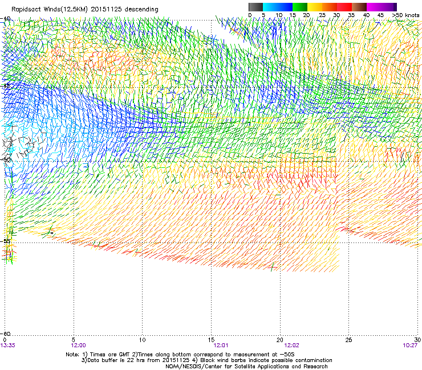Select the purple '12:01' time stamp
Image resolution: width=422 pixels, height=370 pixels.
221,346
